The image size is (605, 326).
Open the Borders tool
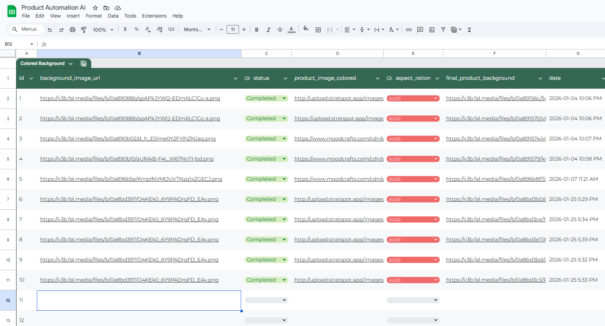(318, 30)
